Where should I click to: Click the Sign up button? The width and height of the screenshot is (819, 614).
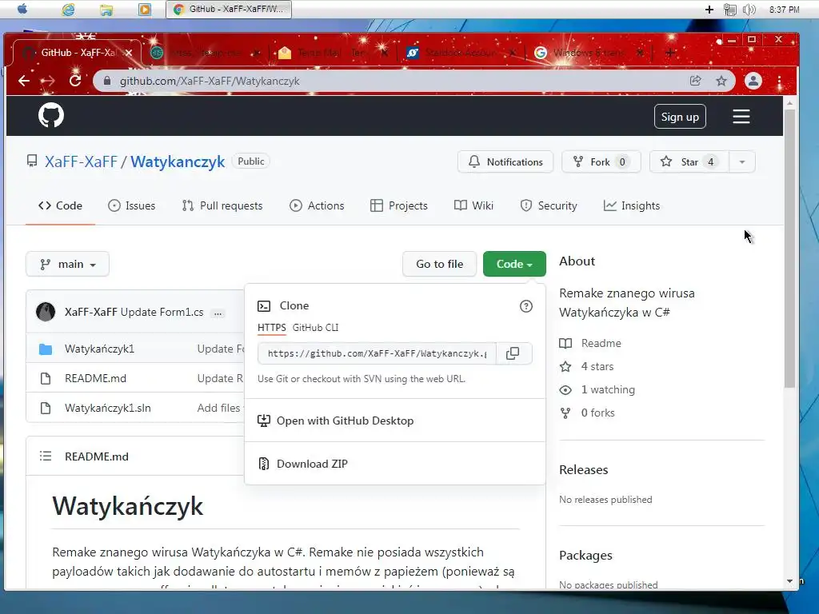(x=680, y=117)
